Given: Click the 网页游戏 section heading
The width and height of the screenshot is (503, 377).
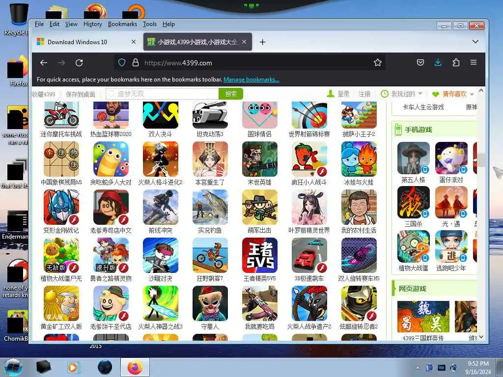Looking at the screenshot, I should pos(412,289).
